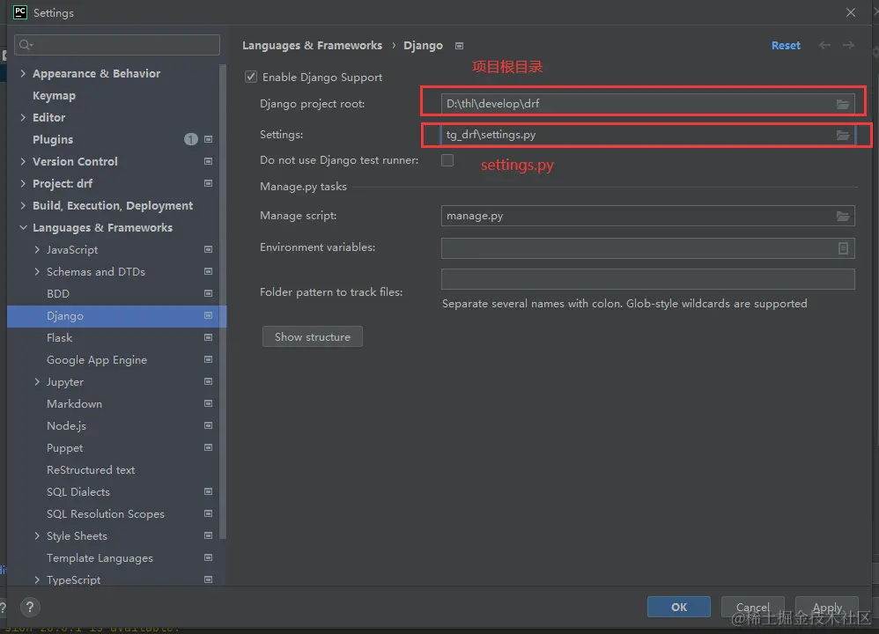
Task: Click the project icon on the Style Sheets row
Action: click(208, 535)
